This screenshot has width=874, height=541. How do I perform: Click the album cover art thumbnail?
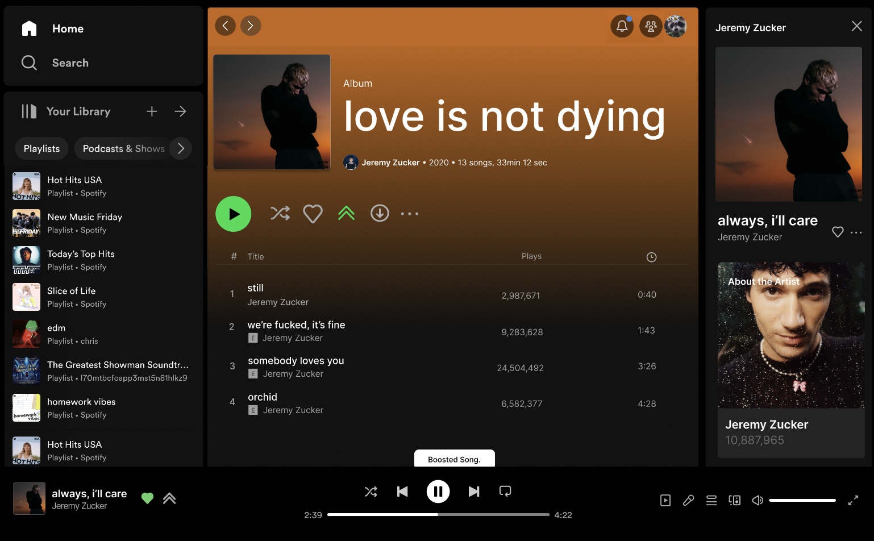click(272, 112)
